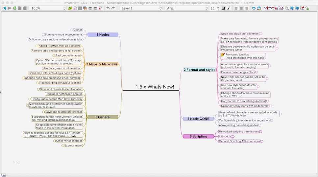Click the fold all nodes circled-minus icon
The image size is (318, 177).
(281, 8)
